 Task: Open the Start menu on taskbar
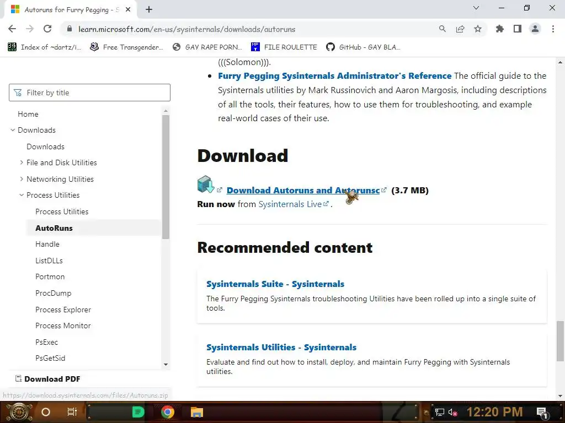coord(19,412)
